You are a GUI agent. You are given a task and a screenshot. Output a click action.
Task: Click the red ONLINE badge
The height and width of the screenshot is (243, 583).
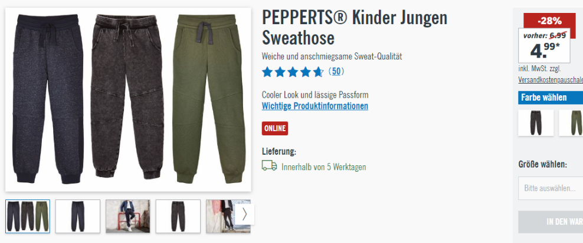tap(275, 128)
